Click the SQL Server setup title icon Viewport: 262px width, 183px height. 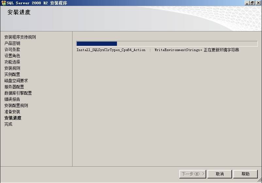[3, 3]
